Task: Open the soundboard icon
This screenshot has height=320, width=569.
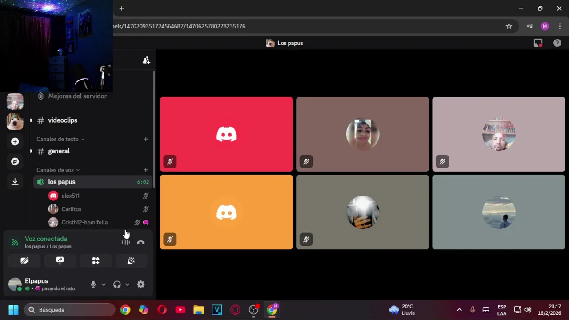Action: 131,261
